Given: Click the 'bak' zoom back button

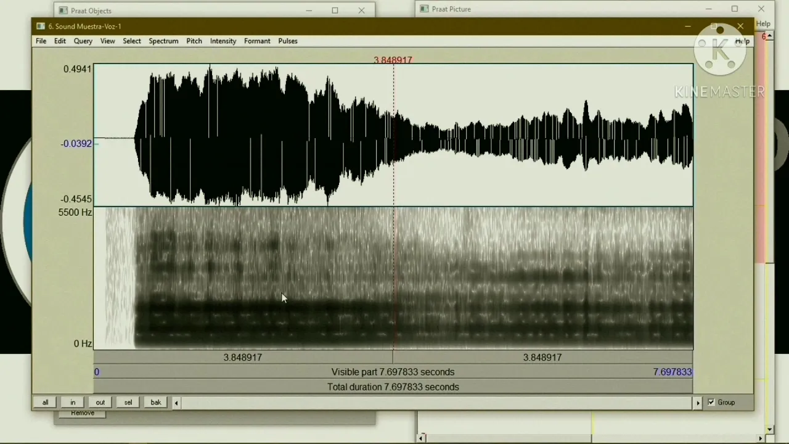Looking at the screenshot, I should 156,403.
